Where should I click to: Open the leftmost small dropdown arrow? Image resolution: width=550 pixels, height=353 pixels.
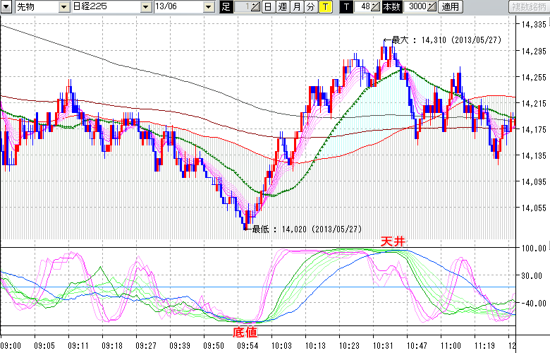6,7
